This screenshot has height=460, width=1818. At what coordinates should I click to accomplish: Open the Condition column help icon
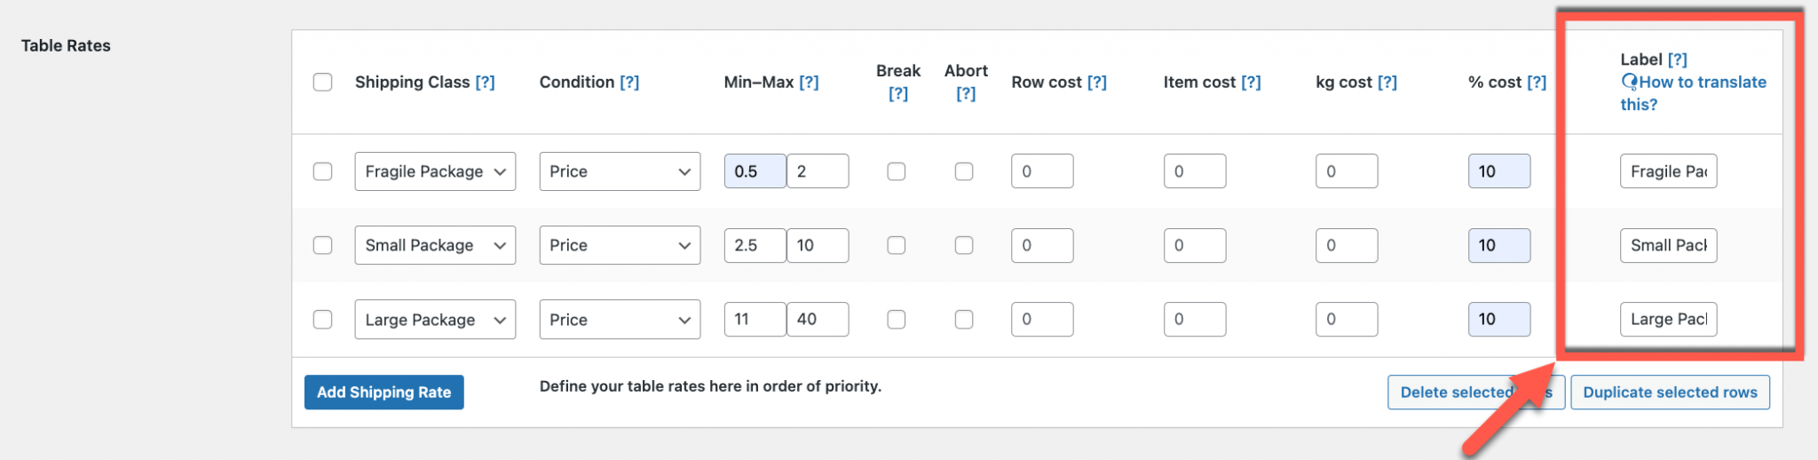[629, 82]
